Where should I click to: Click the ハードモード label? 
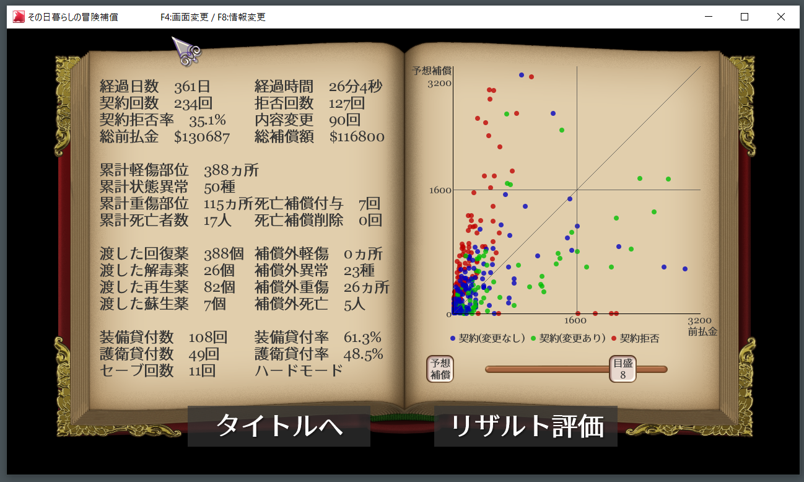tap(299, 371)
